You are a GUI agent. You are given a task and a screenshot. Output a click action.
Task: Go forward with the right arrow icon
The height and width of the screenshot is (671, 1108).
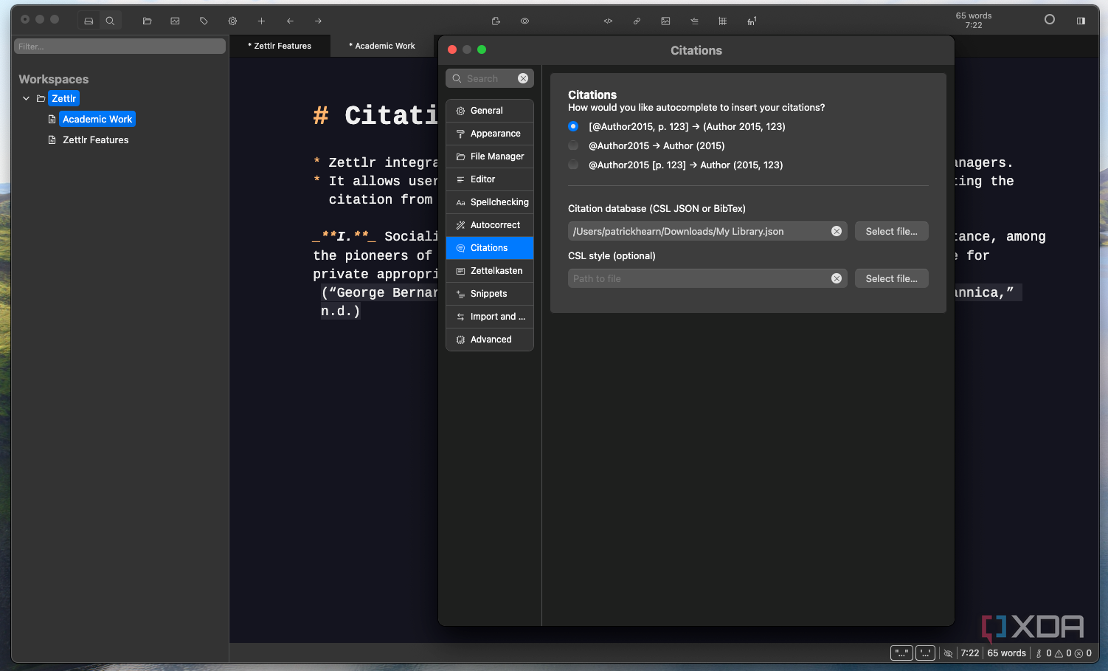pyautogui.click(x=318, y=21)
